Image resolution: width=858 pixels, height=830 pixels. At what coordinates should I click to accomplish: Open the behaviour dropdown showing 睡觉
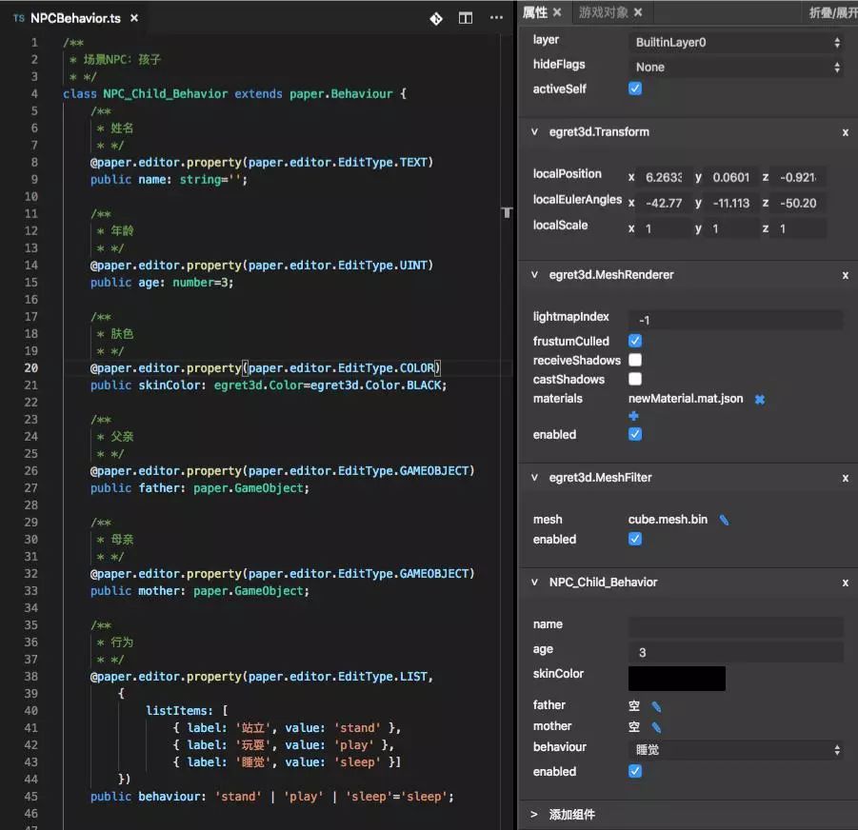click(x=736, y=750)
